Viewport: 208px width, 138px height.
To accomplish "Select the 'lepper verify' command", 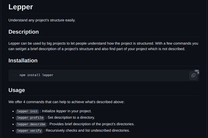I will pyautogui.click(x=29, y=131).
